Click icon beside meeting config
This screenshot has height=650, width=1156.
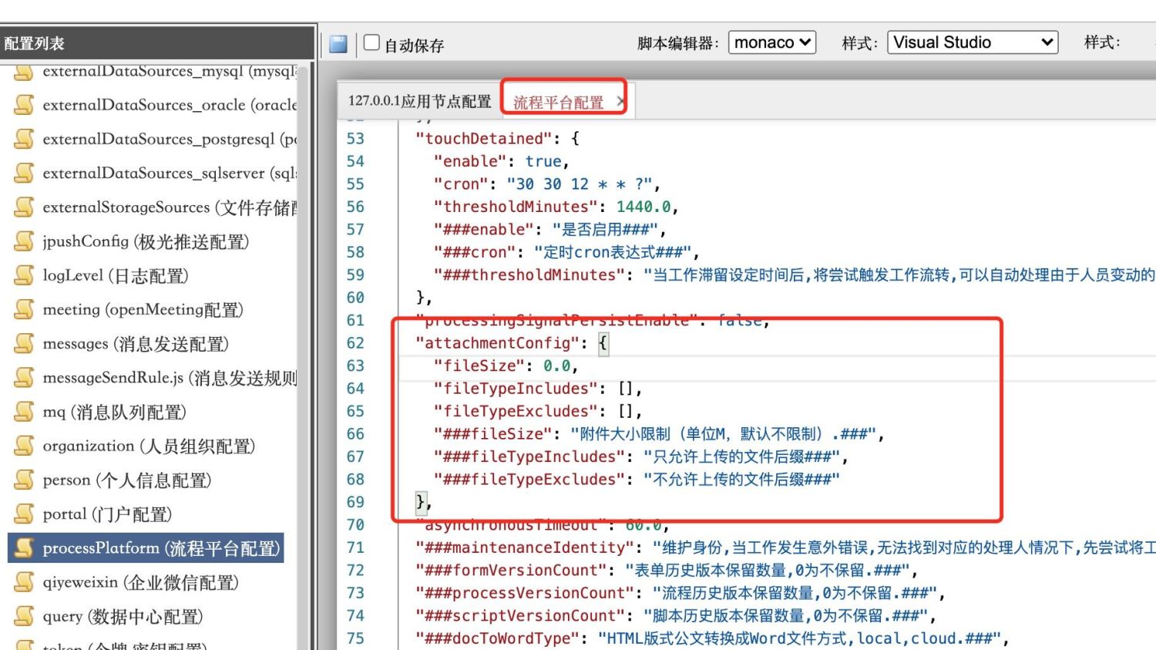click(x=25, y=309)
